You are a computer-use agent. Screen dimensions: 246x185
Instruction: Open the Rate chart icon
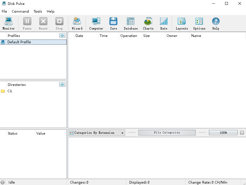(x=164, y=23)
